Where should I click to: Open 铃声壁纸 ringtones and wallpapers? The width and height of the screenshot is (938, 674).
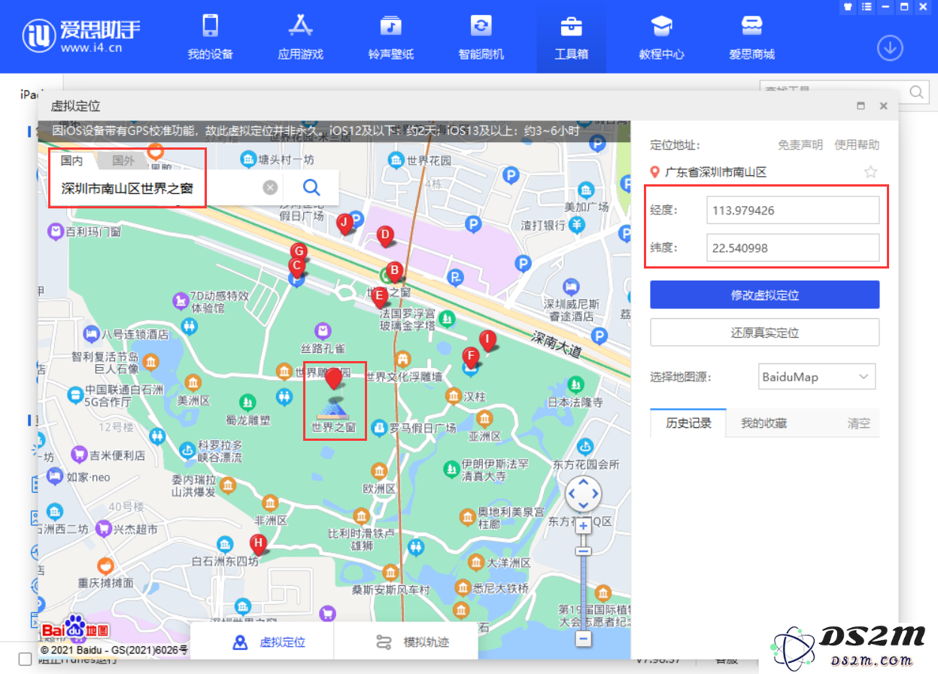pos(390,37)
